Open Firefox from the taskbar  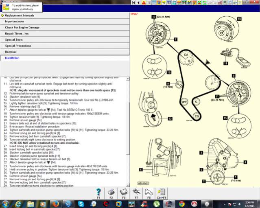coord(56,204)
